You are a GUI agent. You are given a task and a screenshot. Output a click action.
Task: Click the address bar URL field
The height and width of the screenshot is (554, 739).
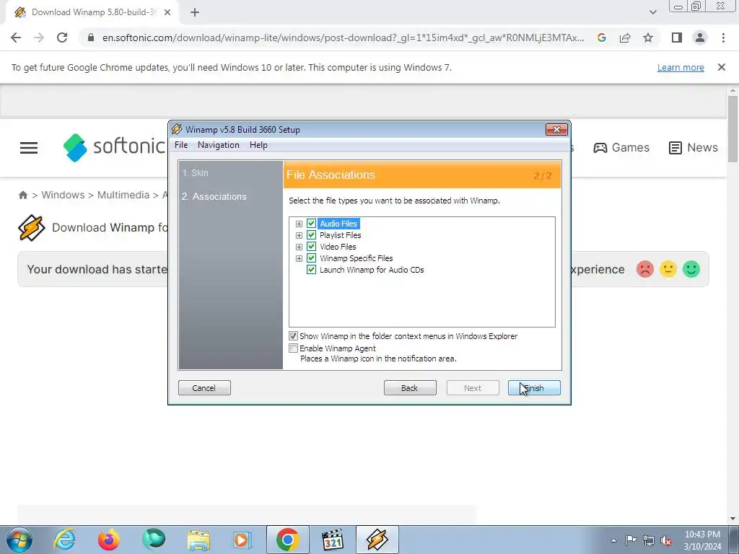tap(343, 38)
